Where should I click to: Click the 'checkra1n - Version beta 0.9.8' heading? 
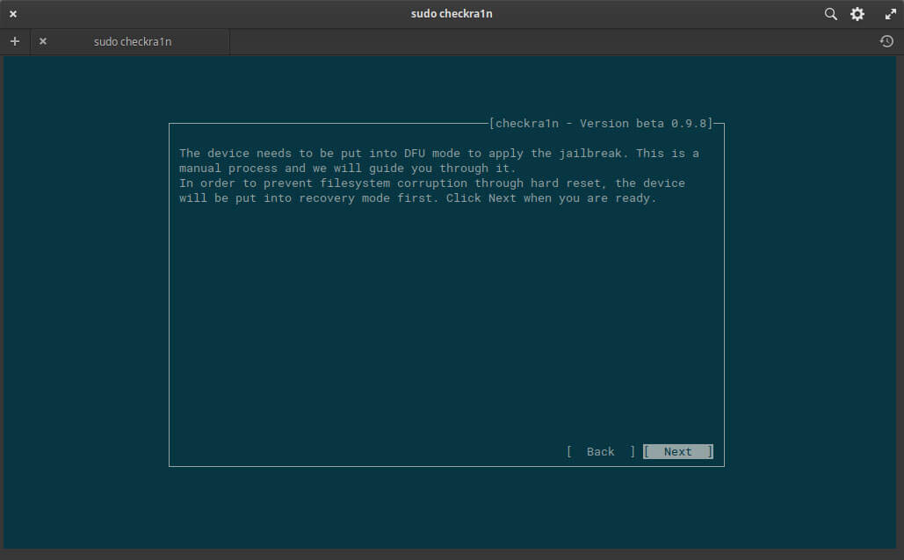(x=601, y=124)
